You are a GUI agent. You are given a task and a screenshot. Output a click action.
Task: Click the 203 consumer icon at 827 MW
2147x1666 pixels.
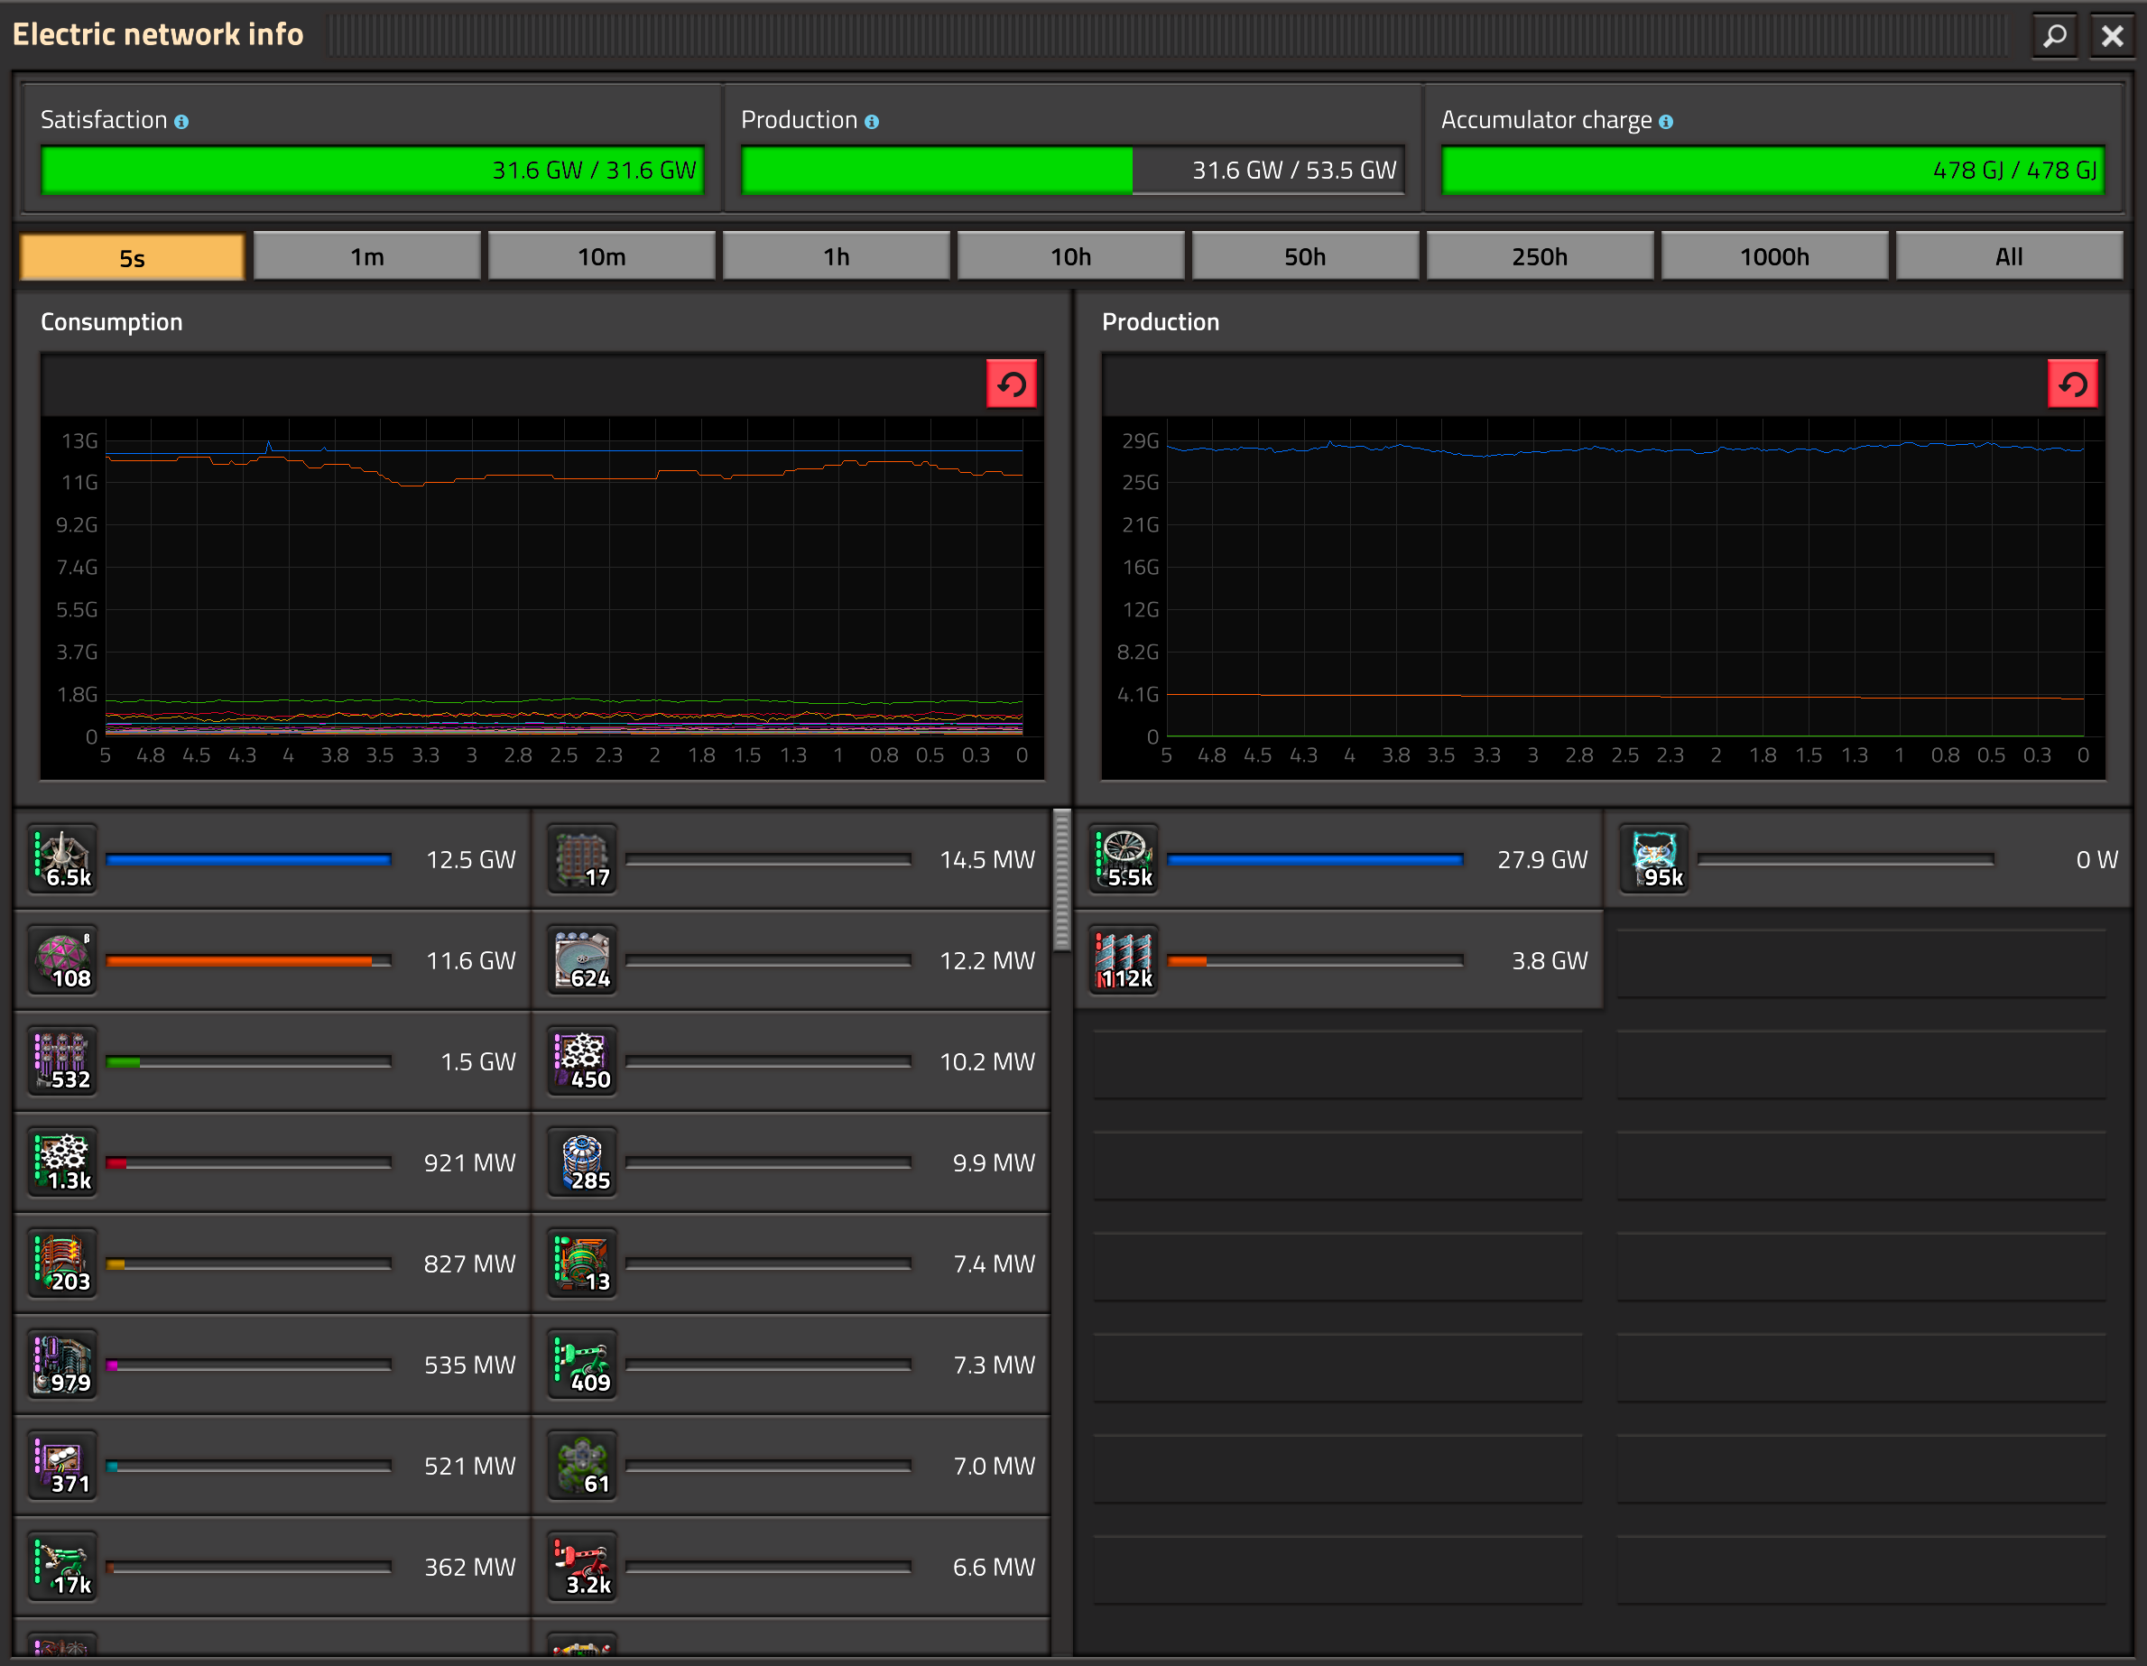point(63,1264)
